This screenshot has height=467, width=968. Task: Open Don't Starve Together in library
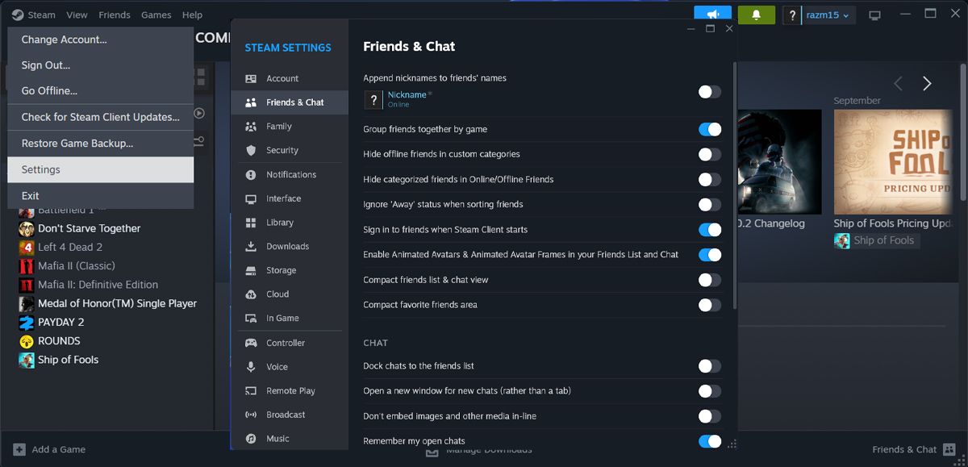click(89, 228)
